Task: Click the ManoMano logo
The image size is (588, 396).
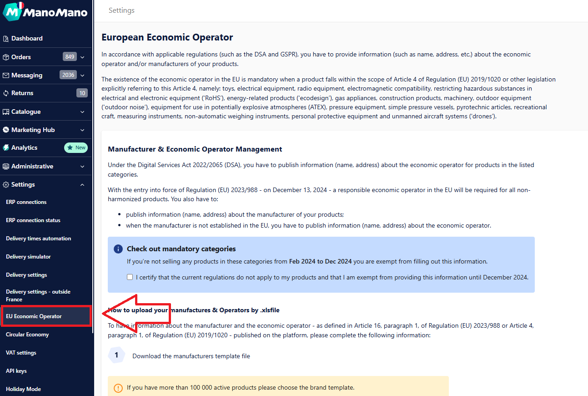Action: [x=45, y=11]
